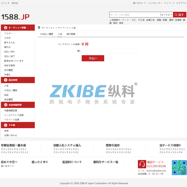Switch to the 銀行振替 tab

click(71, 34)
